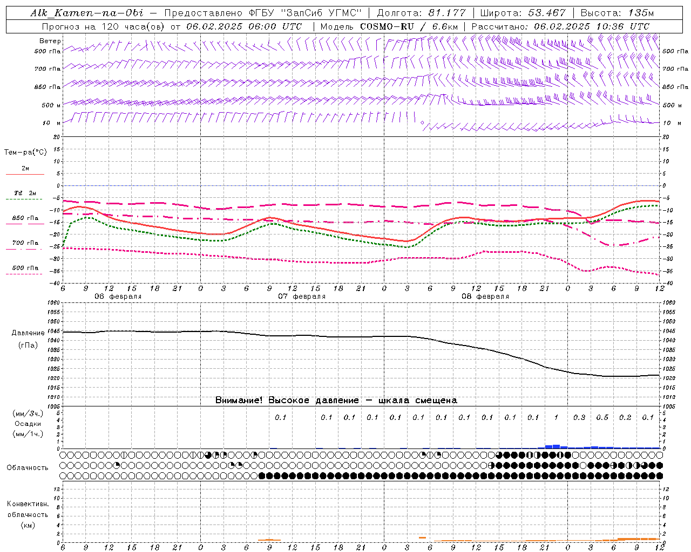Click the Осадки precipitation label
The height and width of the screenshot is (552, 691).
[28, 424]
